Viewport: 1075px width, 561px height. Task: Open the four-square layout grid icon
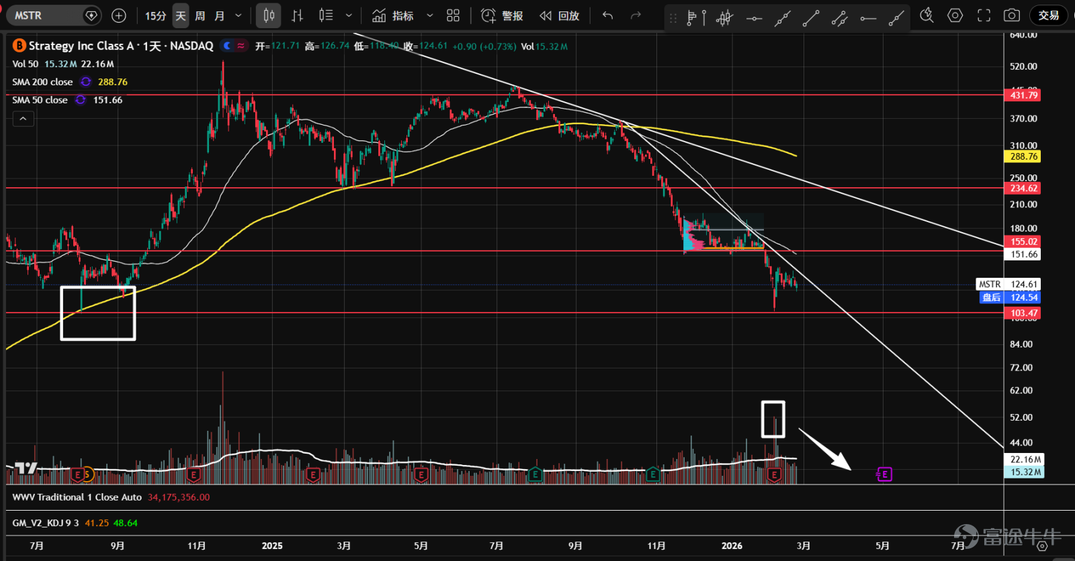(x=454, y=15)
